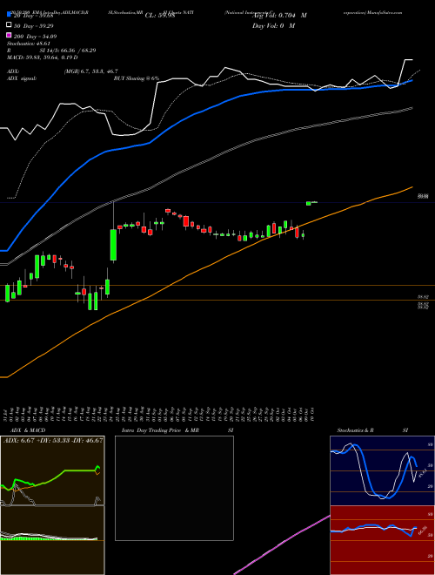Open the MACD histogram sub-chart

tap(52, 540)
